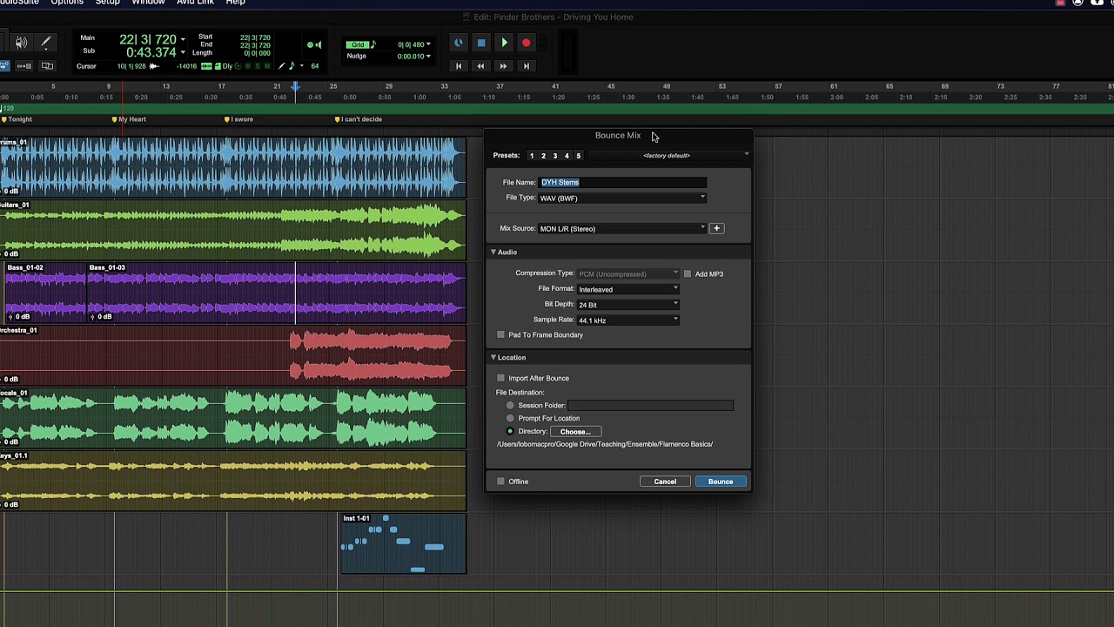Select the Directory radio button
Screen dimensions: 1114x627
pos(510,432)
